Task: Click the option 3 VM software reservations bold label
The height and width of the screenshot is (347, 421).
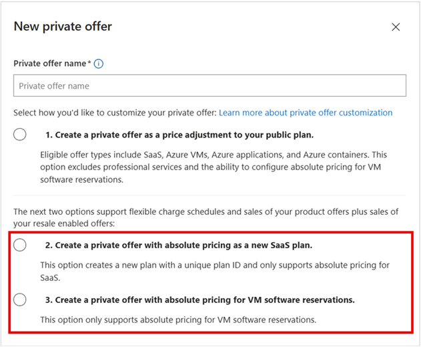Action: (x=199, y=300)
